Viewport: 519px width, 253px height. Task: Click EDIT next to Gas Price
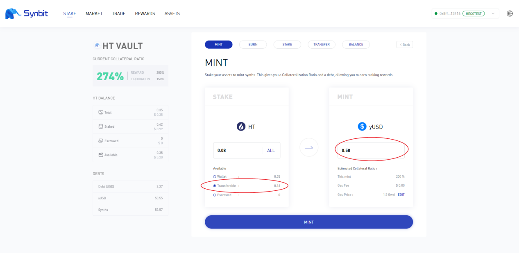coord(401,194)
